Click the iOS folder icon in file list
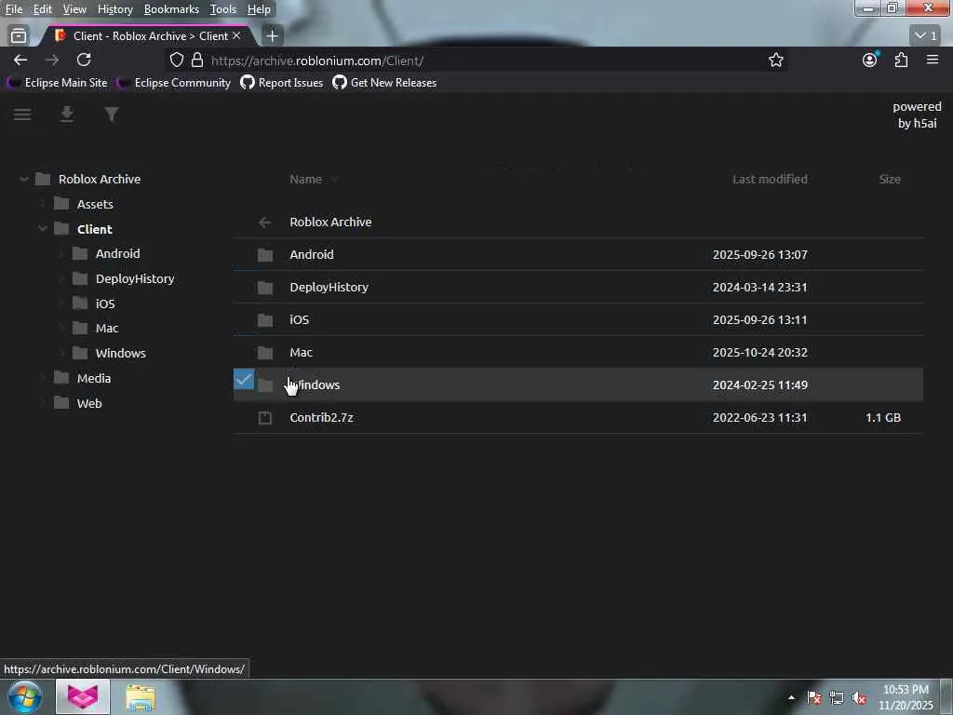 265,320
